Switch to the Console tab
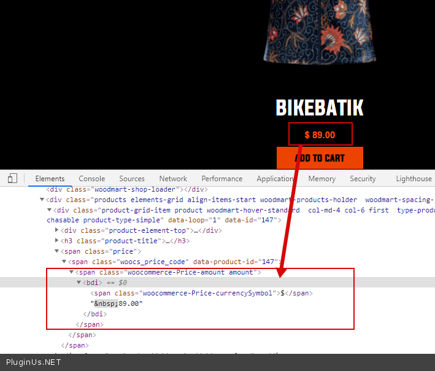Image resolution: width=435 pixels, height=371 pixels. 91,179
